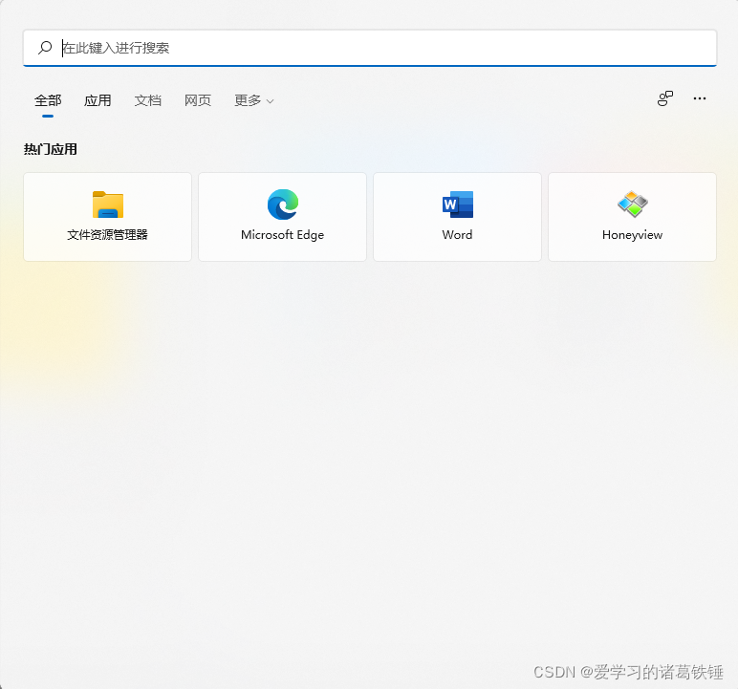Viewport: 738px width, 689px height.
Task: Focus the 在此键入进行搜索 search field
Action: (x=370, y=48)
